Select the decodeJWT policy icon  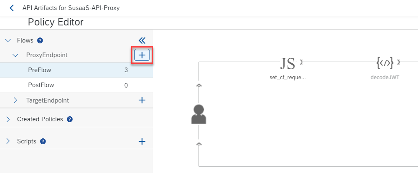click(385, 63)
